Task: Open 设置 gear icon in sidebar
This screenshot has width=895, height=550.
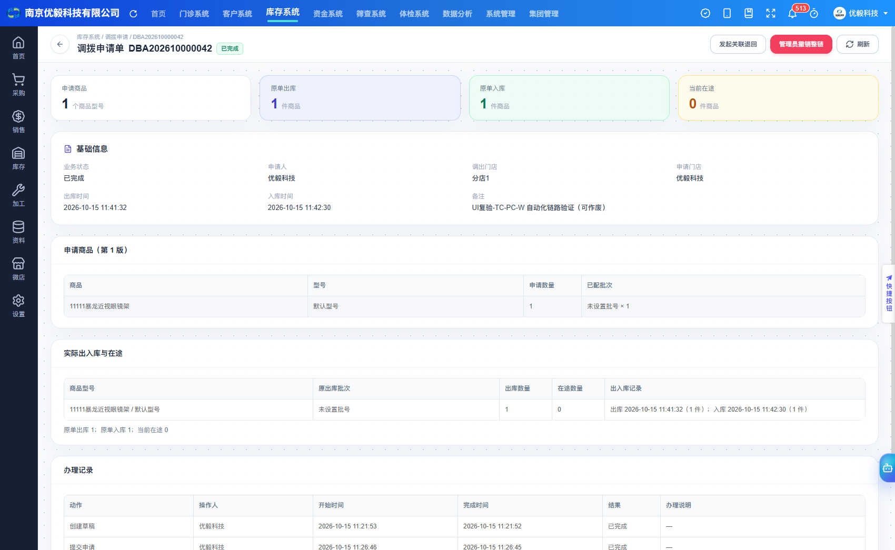Action: pos(18,305)
